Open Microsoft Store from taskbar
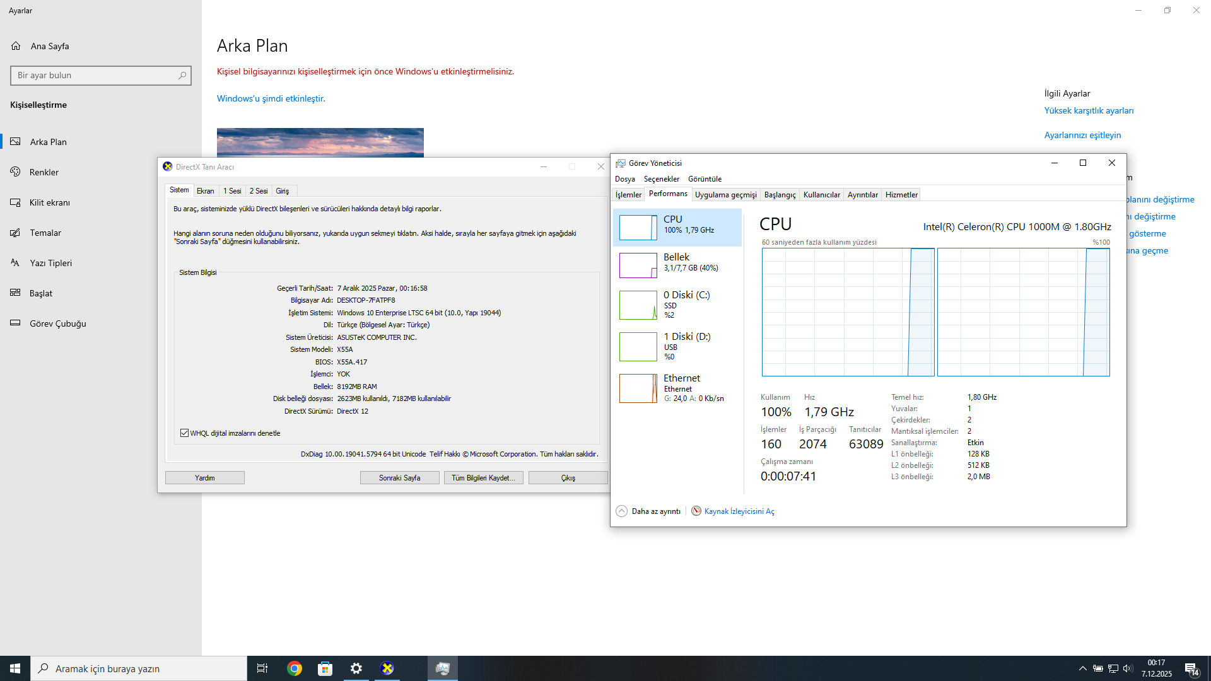The width and height of the screenshot is (1211, 681). (325, 668)
